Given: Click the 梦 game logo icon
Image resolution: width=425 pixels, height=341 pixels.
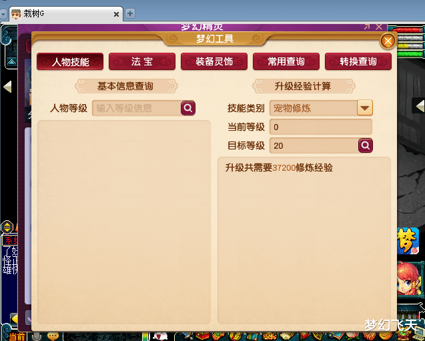Looking at the screenshot, I should (x=408, y=241).
